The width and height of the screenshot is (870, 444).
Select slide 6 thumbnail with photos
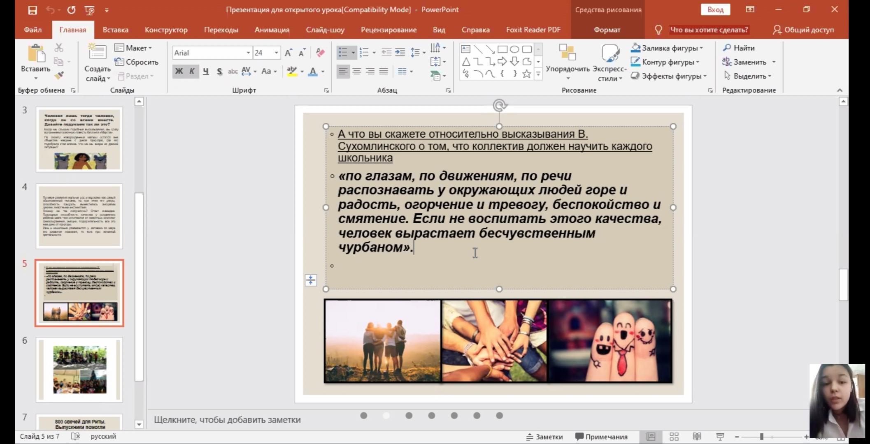(x=79, y=369)
